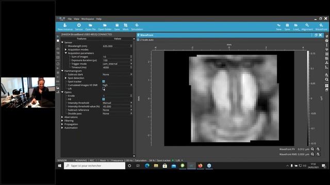Viewport: 330px width, 185px height.
Task: Open the View menu
Action: (x=76, y=19)
